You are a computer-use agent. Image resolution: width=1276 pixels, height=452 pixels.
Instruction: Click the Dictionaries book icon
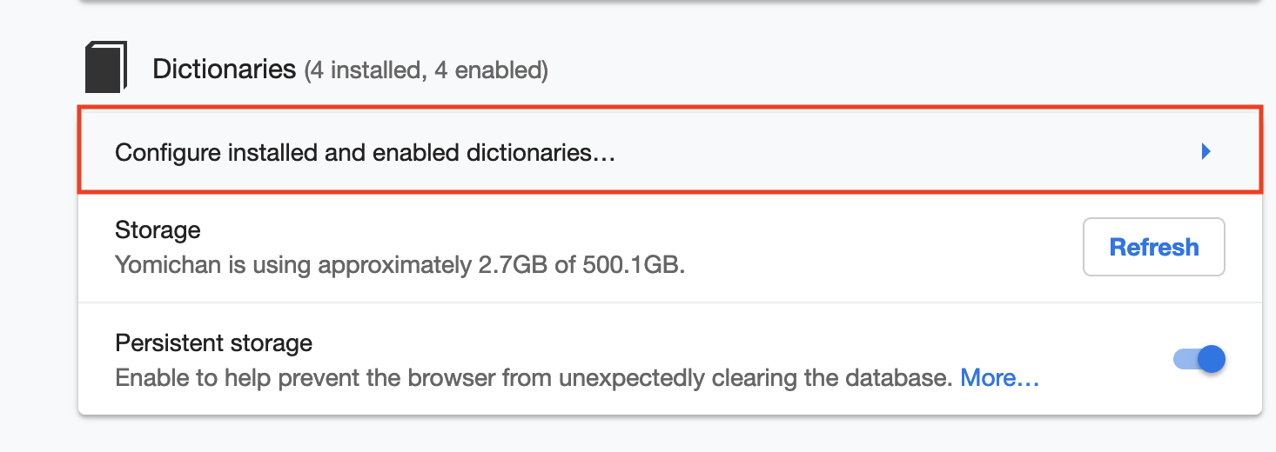pos(106,67)
